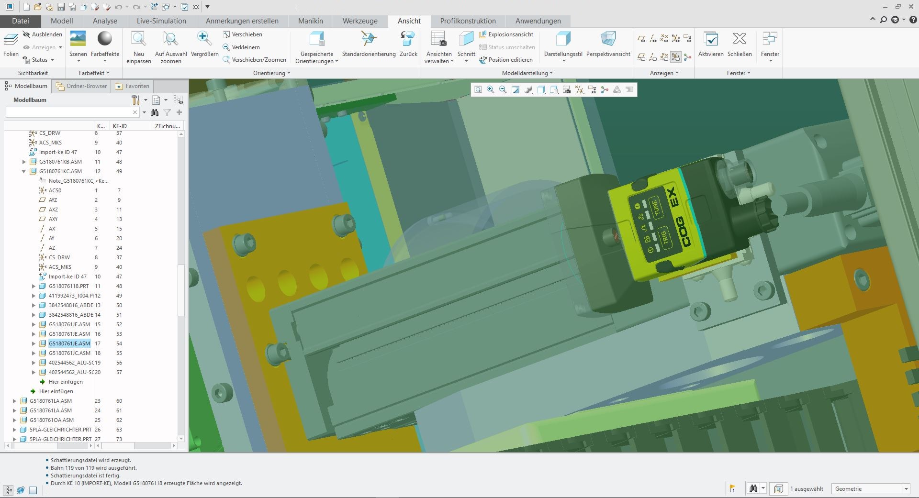
Task: Open the Favoriten tab
Action: point(133,86)
